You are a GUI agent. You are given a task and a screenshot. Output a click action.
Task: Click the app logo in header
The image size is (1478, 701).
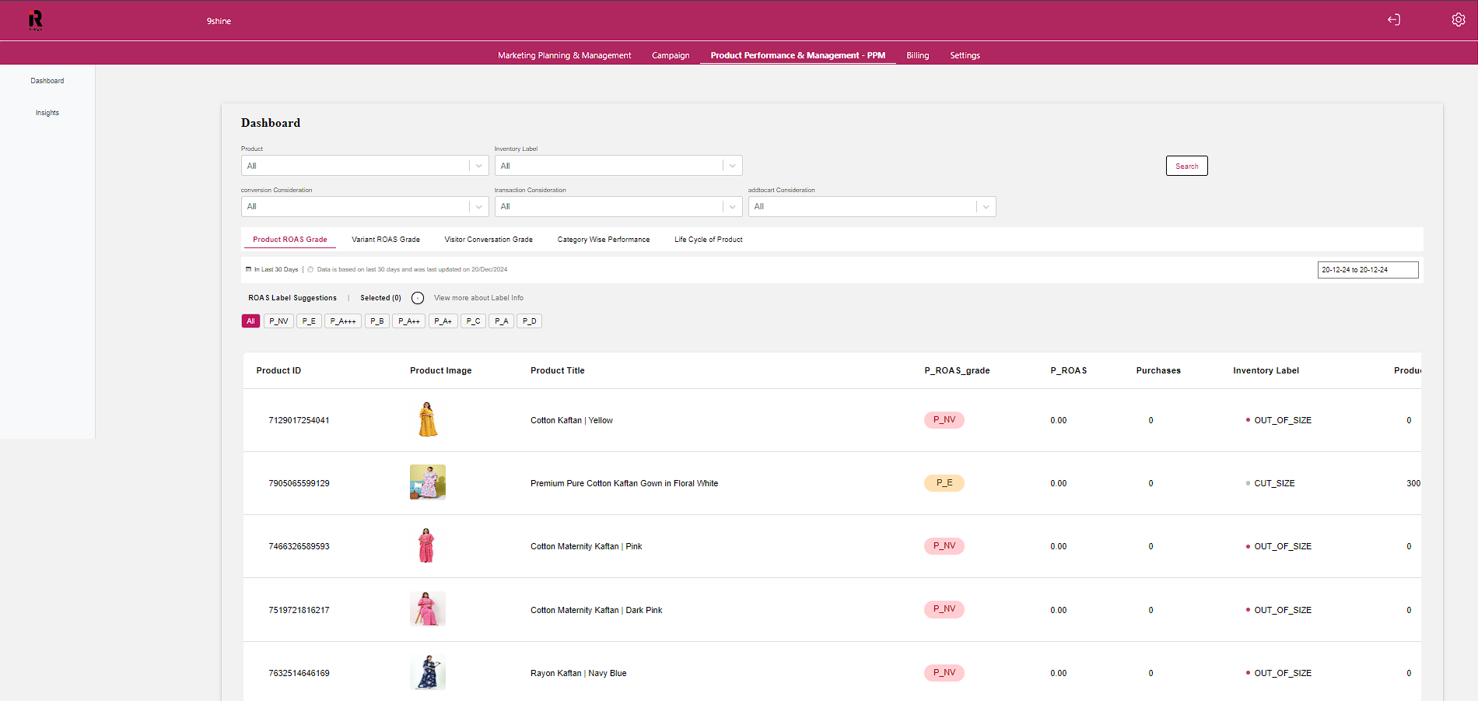pos(36,20)
